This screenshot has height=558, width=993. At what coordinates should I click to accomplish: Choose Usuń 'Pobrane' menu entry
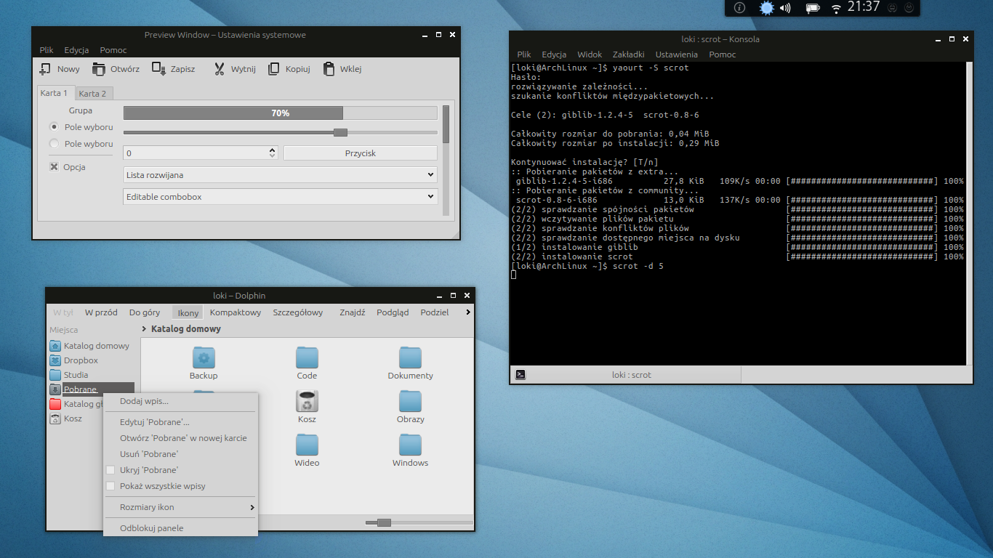tap(180, 454)
